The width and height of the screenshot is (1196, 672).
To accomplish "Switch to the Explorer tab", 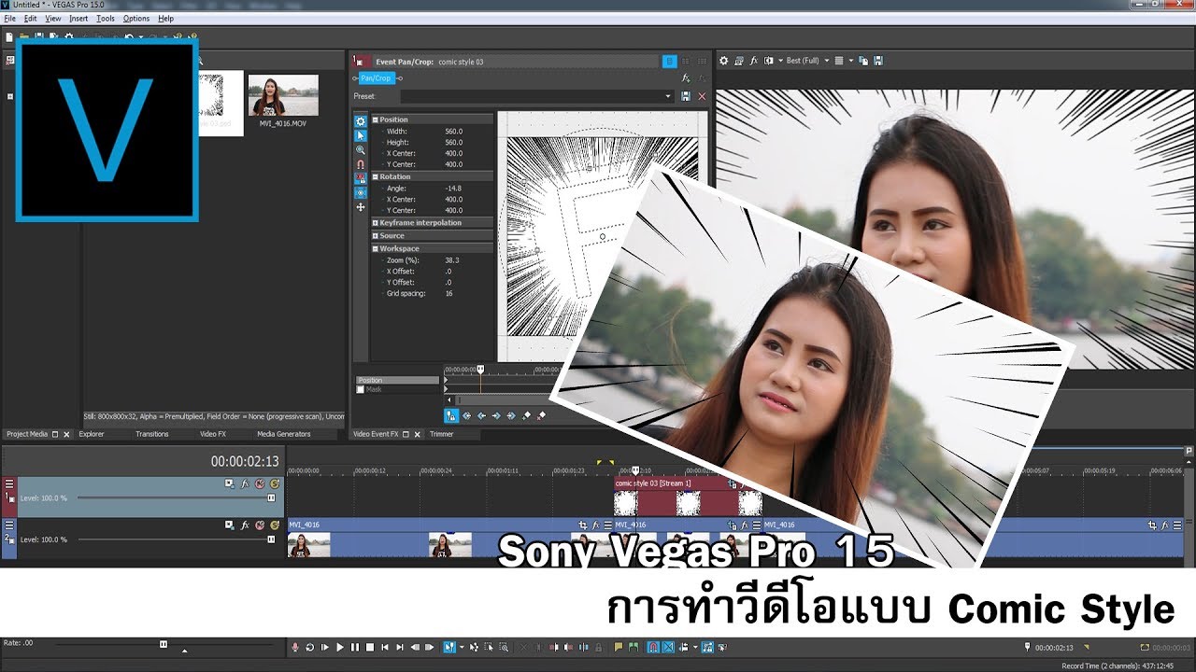I will (x=92, y=434).
